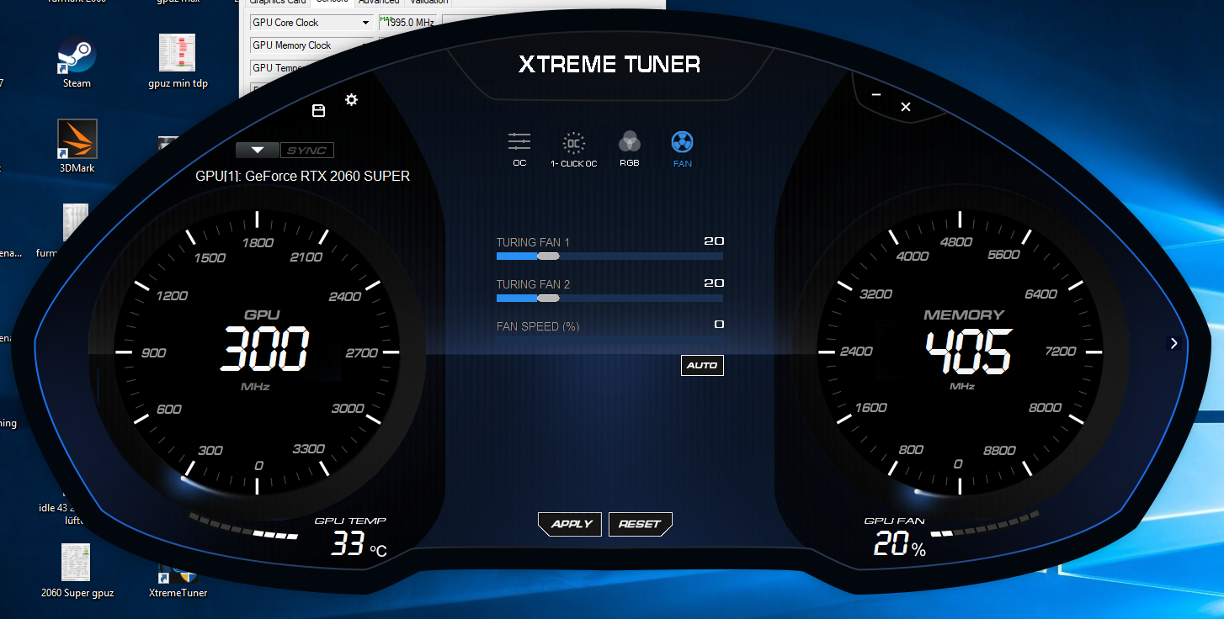Image resolution: width=1224 pixels, height=619 pixels.
Task: Open the 2060 Super gpuz desktop file
Action: coord(77,571)
